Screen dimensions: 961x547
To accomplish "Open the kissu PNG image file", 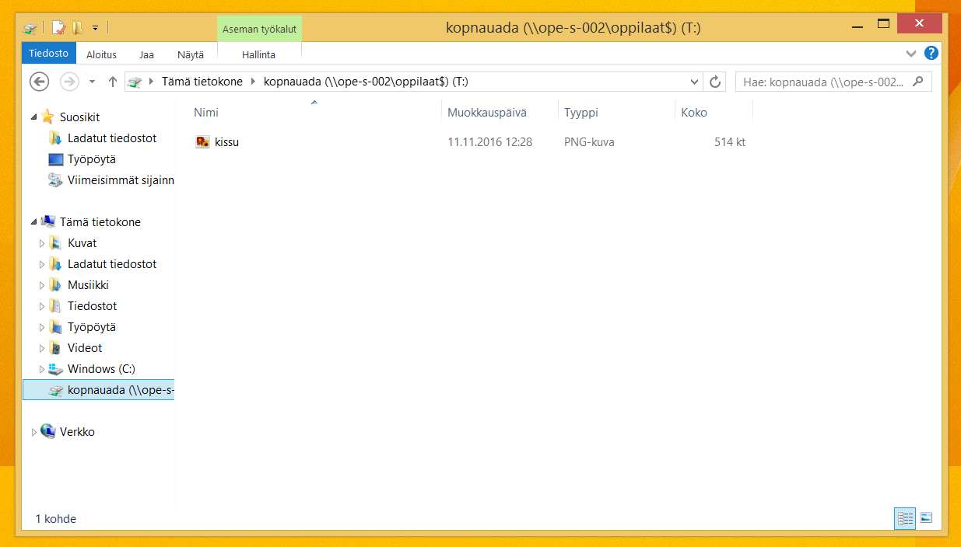I will coord(226,142).
